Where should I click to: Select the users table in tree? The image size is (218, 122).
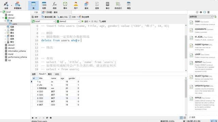[x=14, y=24]
